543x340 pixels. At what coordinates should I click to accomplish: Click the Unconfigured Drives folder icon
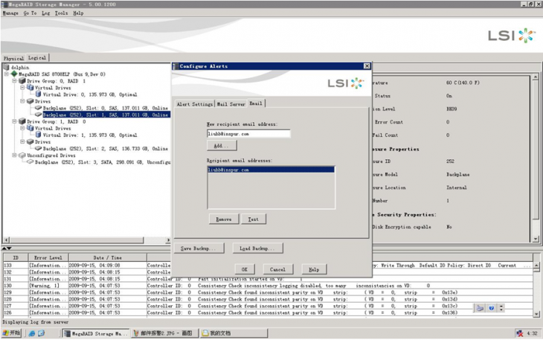22,155
